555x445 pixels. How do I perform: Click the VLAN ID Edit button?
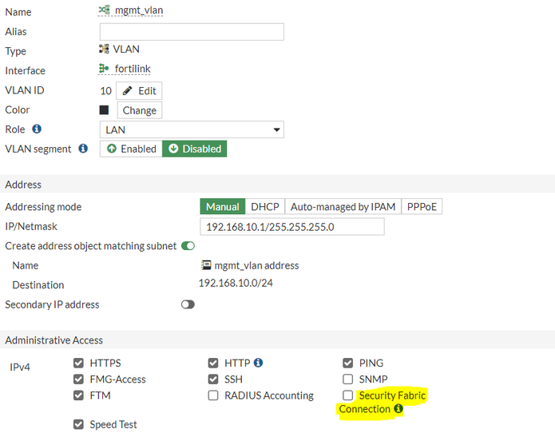click(139, 90)
